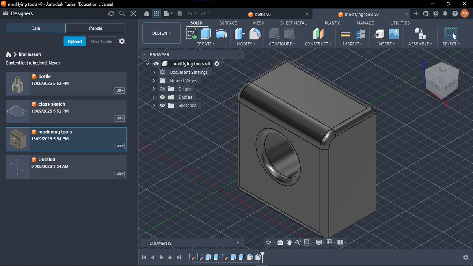This screenshot has width=473, height=266.
Task: Choose the Press Pull tool
Action: 240,34
